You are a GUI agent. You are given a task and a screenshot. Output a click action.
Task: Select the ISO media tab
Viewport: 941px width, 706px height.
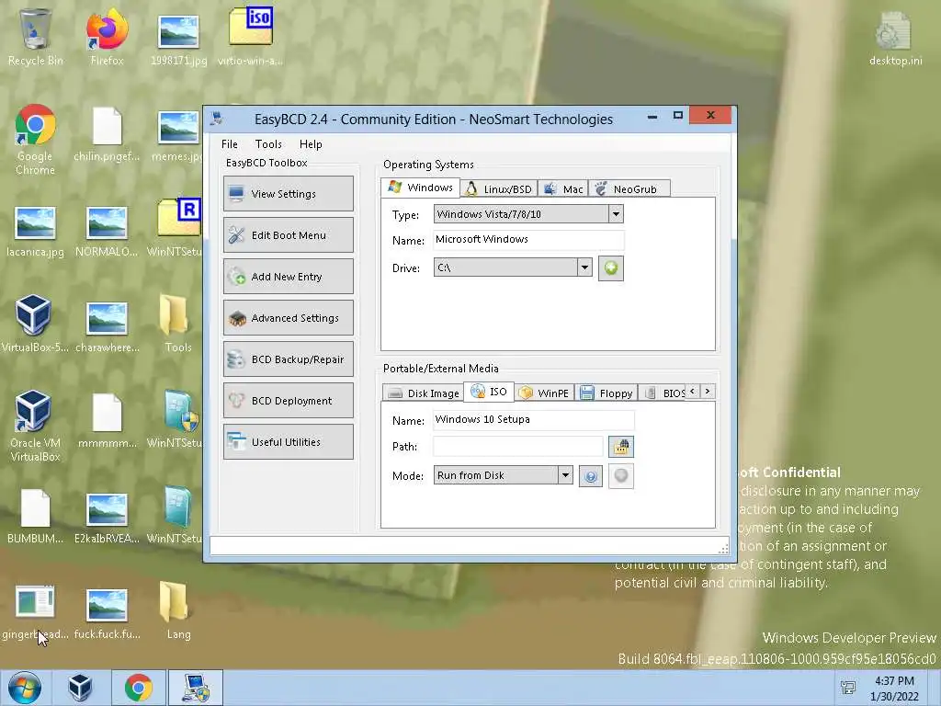point(489,392)
